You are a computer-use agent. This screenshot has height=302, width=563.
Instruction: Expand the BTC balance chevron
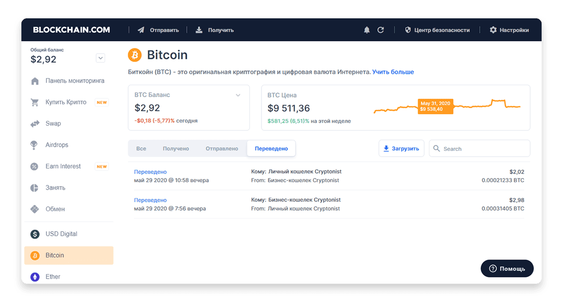(238, 95)
